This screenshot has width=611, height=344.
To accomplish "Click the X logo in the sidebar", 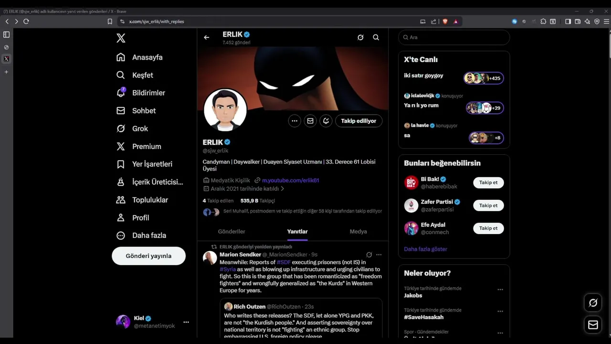I will [121, 38].
